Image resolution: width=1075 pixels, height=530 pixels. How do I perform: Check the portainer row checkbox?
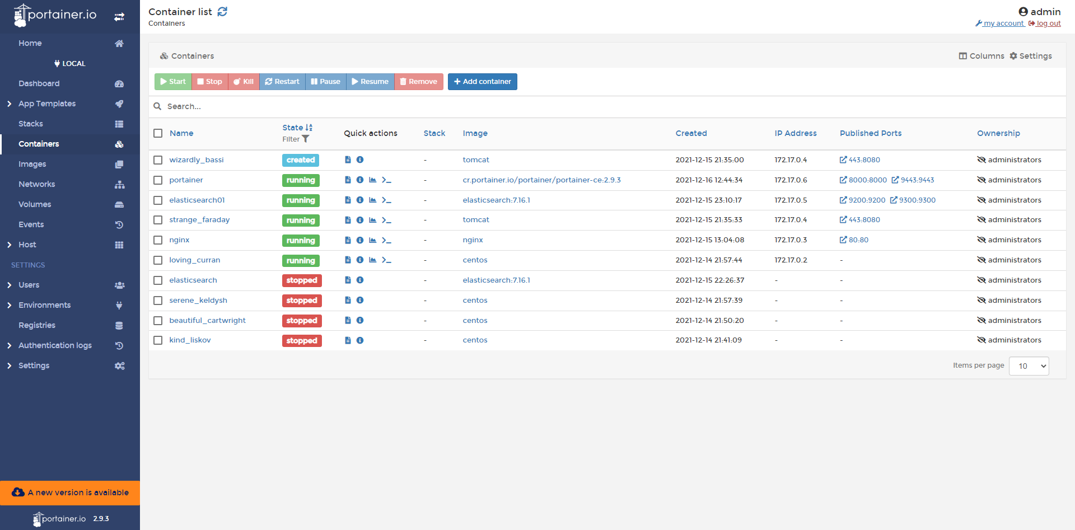coord(158,180)
